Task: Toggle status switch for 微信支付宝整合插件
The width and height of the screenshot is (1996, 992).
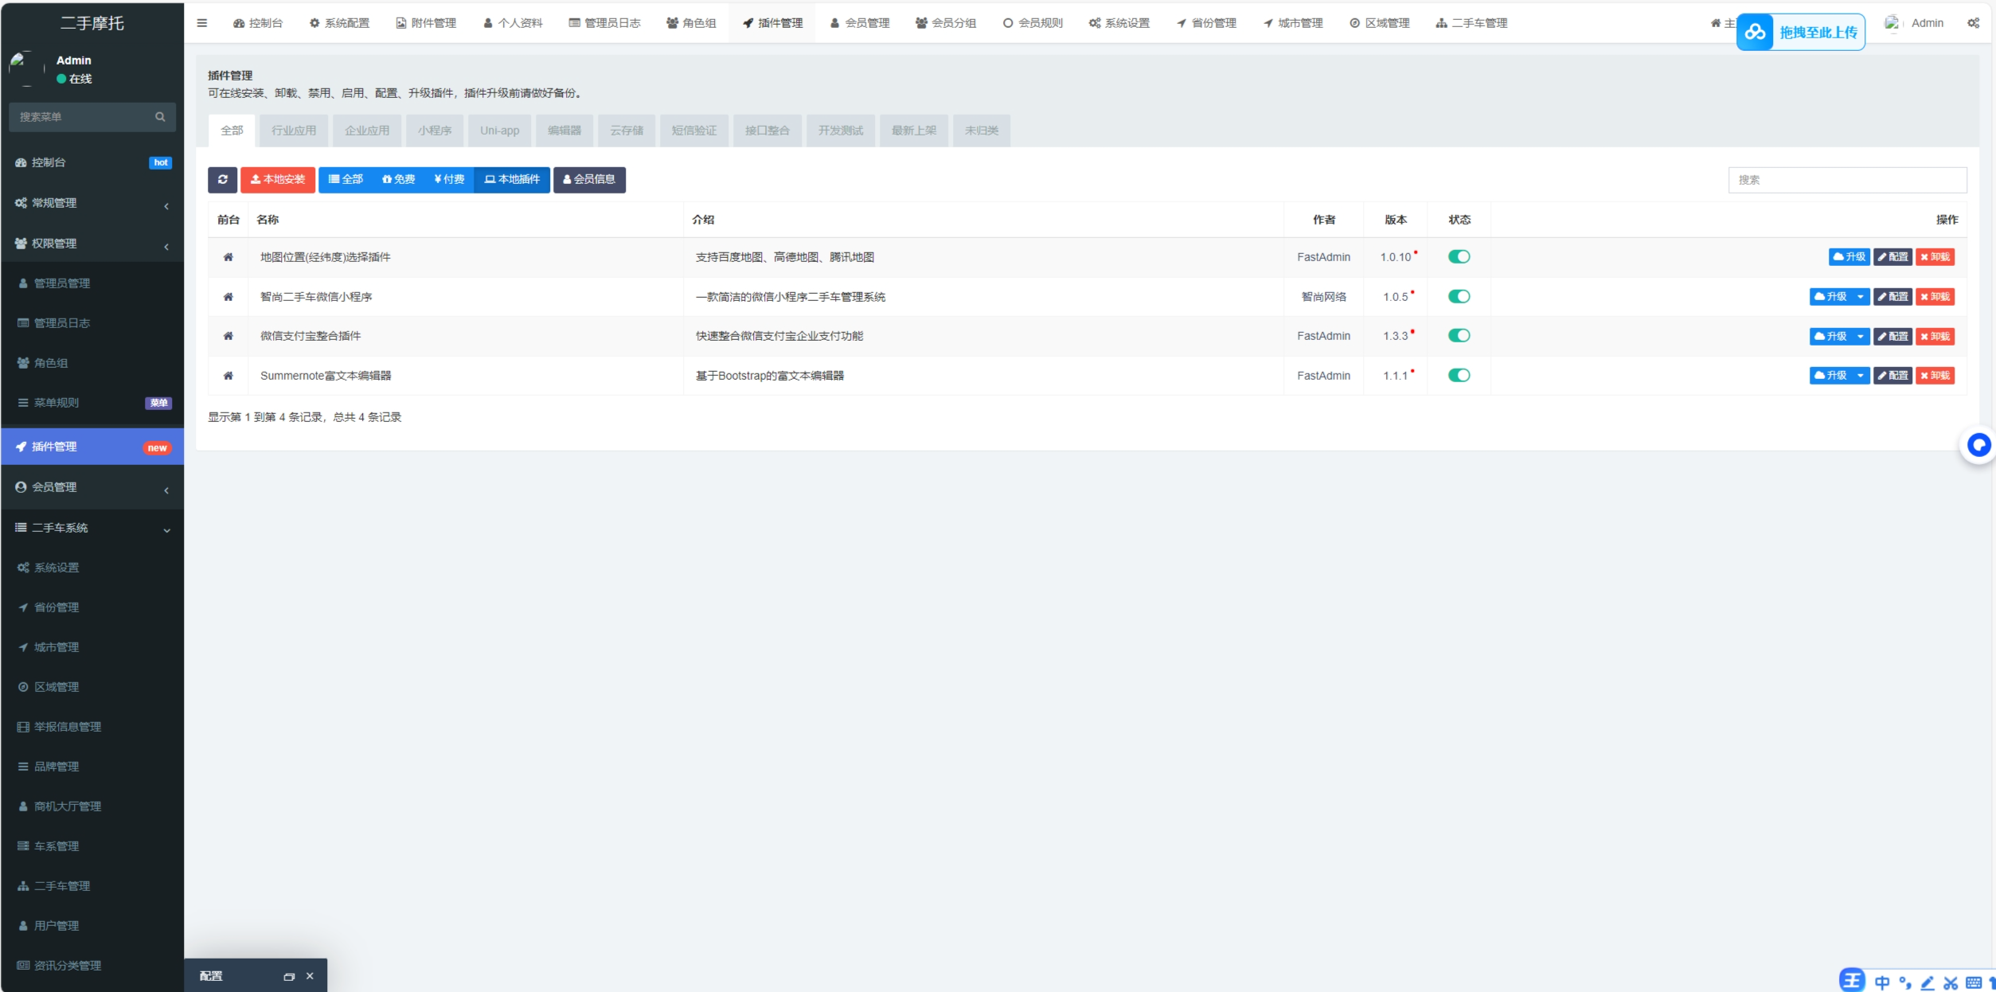Action: (x=1459, y=335)
